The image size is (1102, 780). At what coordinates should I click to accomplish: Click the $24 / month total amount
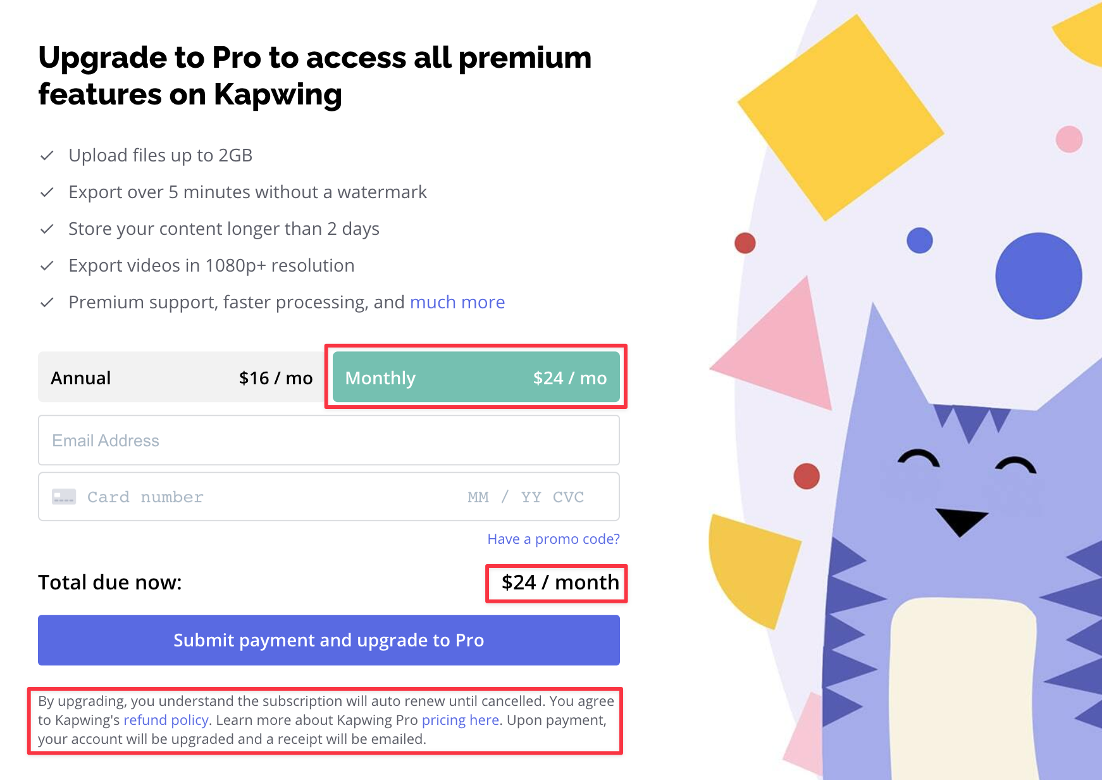tap(560, 582)
